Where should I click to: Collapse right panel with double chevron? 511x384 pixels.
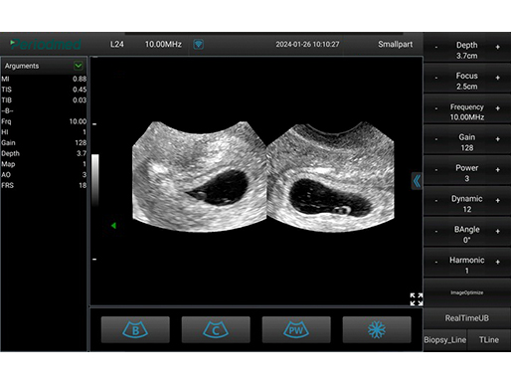coord(417,181)
